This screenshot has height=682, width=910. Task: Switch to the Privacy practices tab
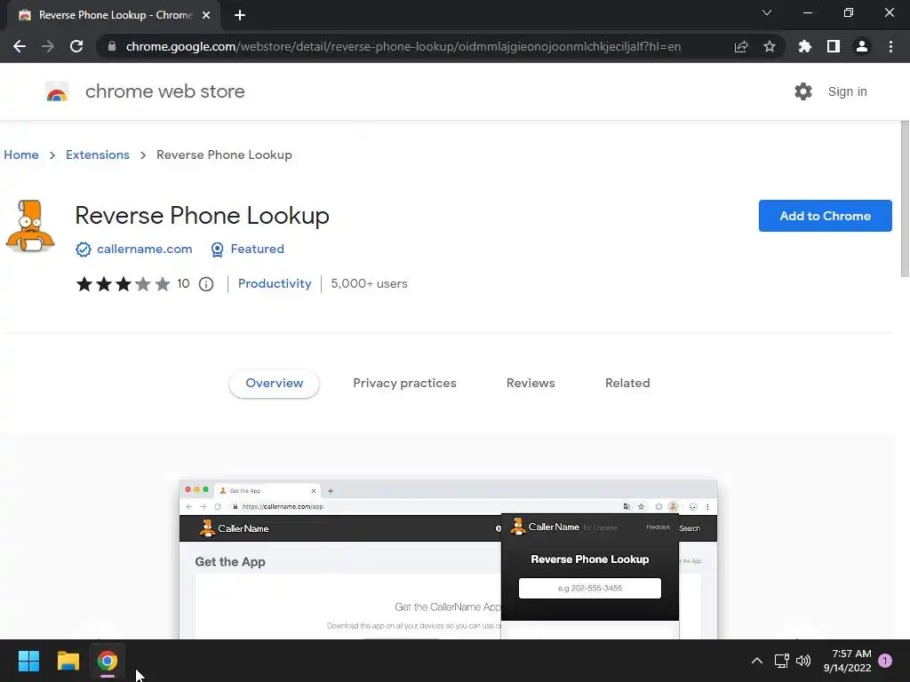click(x=404, y=384)
